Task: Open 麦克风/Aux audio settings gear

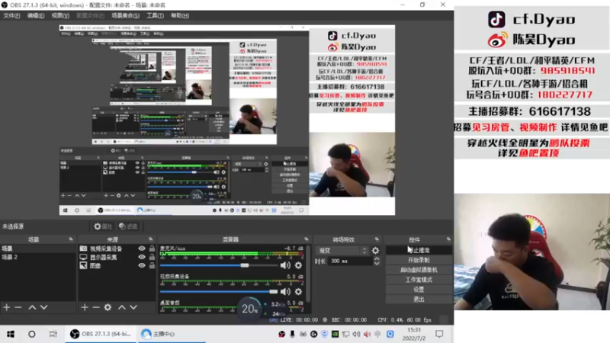Action: (x=298, y=265)
